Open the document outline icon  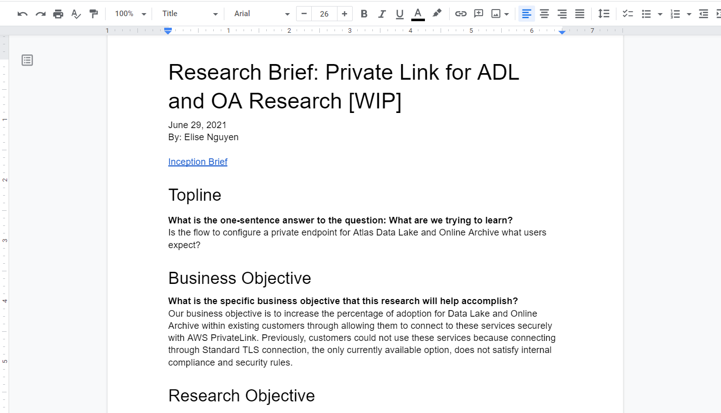coord(27,61)
